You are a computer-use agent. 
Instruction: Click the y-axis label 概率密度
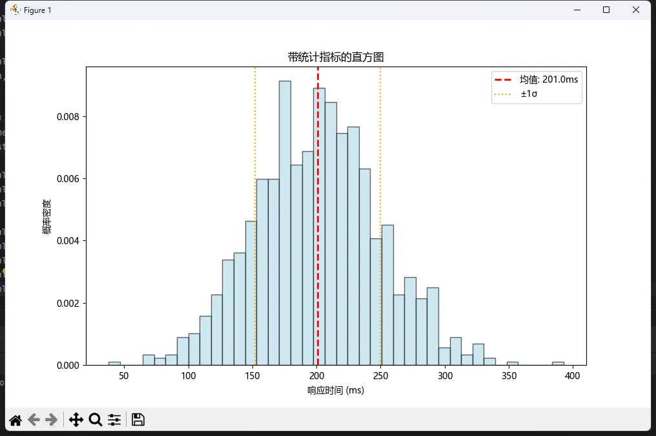coord(47,216)
